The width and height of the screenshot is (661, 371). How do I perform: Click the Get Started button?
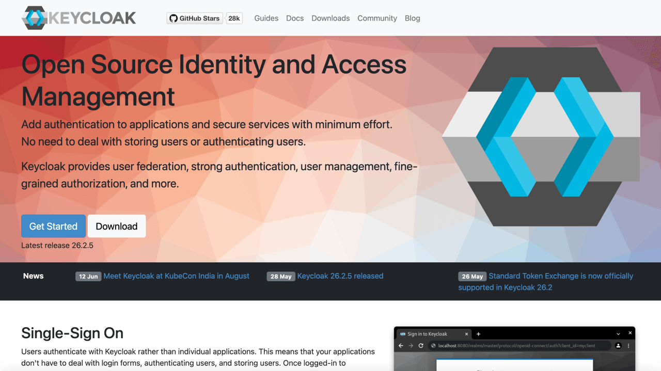(53, 226)
